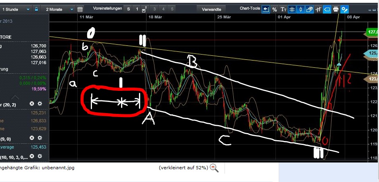379x182 pixels.
Task: Open the '1 Stunde' interval dropdown
Action: pyautogui.click(x=16, y=10)
